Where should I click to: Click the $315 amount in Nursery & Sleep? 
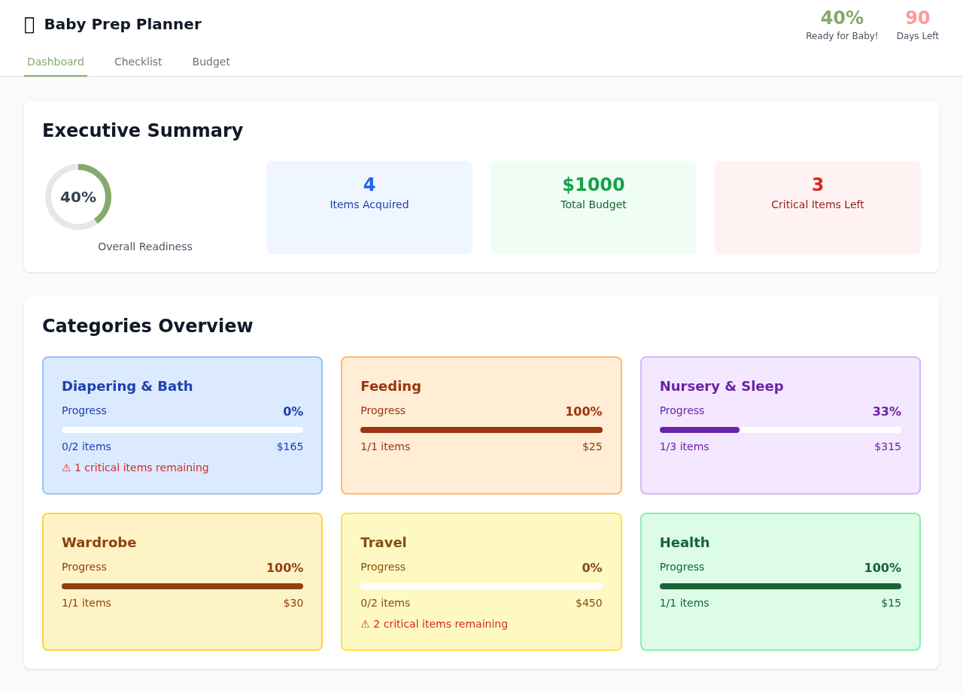click(889, 446)
